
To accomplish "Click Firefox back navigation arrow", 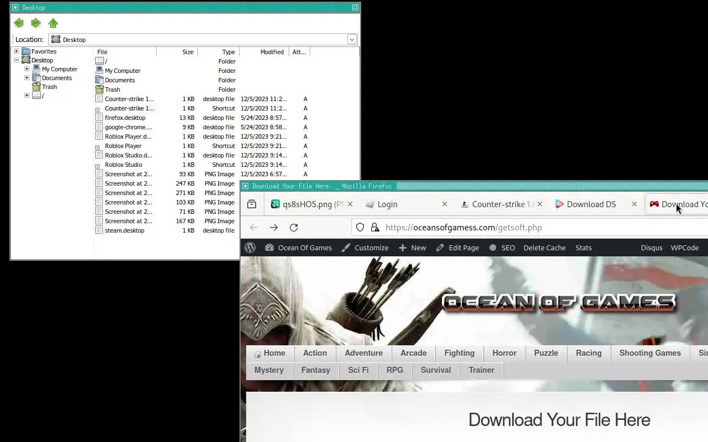I will pyautogui.click(x=254, y=227).
